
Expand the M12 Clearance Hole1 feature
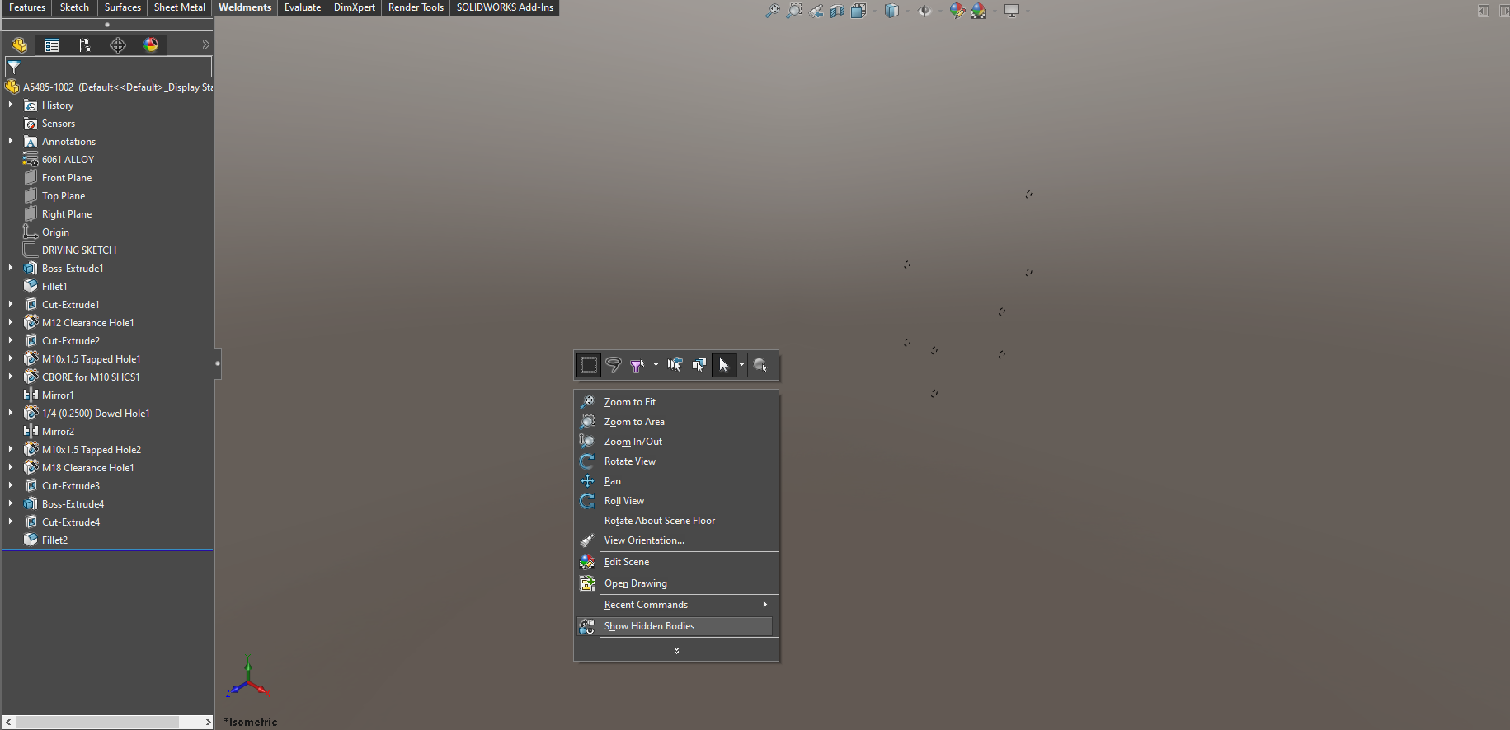[x=11, y=322]
